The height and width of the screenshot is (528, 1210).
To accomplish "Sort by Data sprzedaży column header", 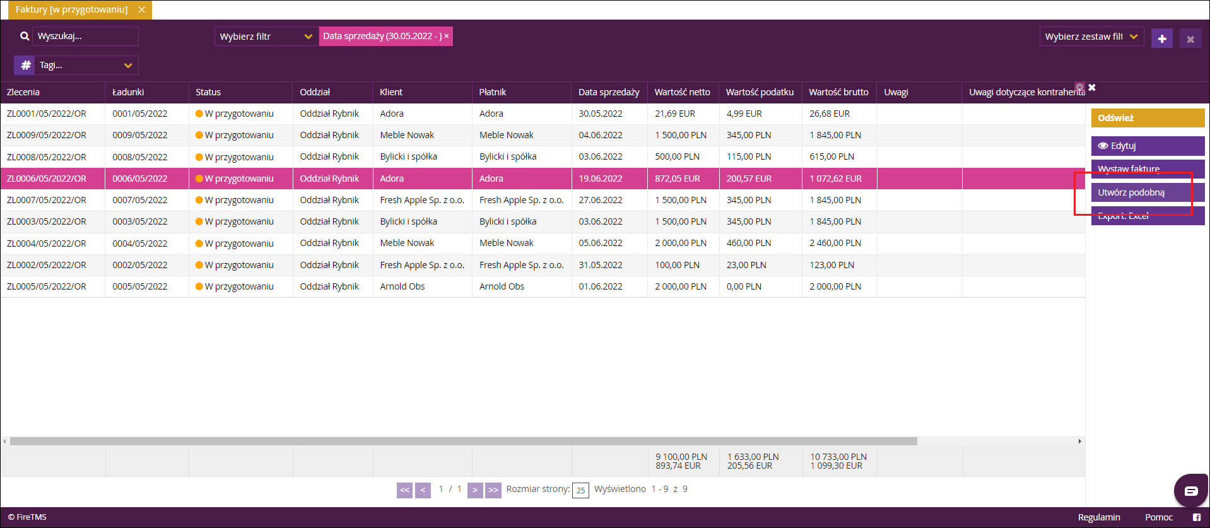I will (609, 92).
